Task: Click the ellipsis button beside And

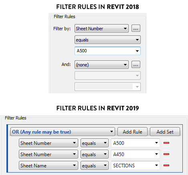Action: pyautogui.click(x=136, y=64)
